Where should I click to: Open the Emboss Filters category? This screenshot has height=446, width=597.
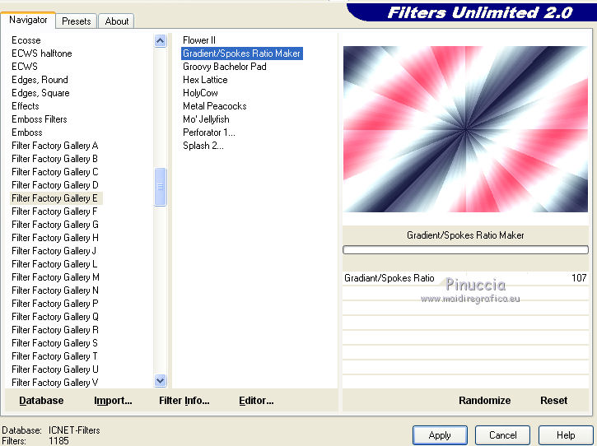coord(40,119)
